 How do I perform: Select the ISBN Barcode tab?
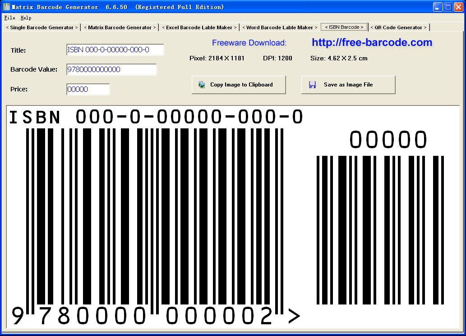click(344, 27)
